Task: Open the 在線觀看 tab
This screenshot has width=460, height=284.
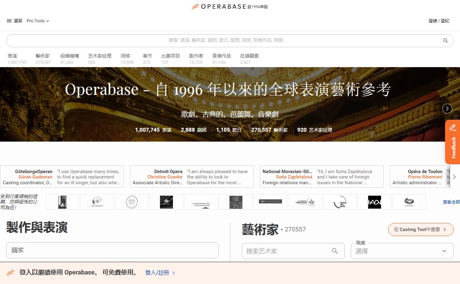Action: (x=249, y=59)
